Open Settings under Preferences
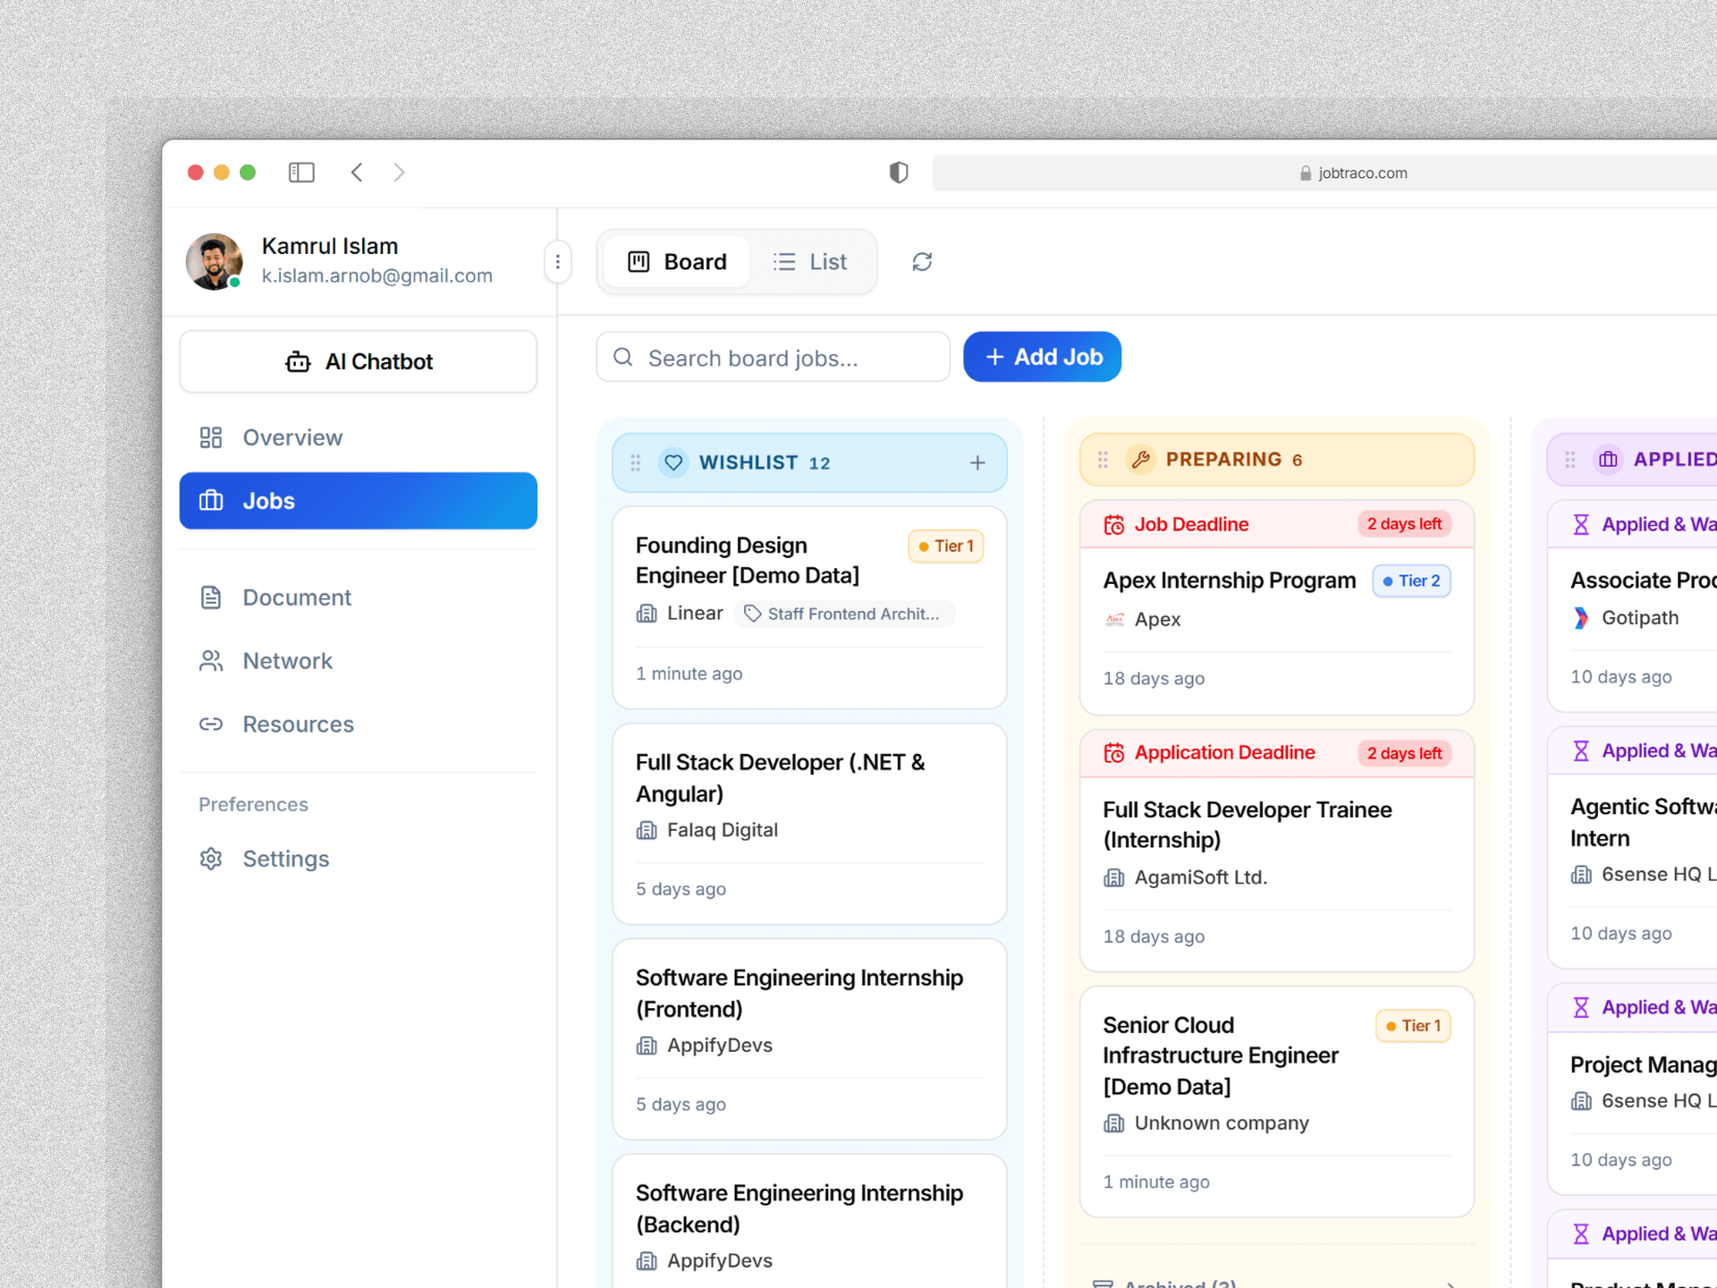Viewport: 1717px width, 1288px height. click(359, 859)
